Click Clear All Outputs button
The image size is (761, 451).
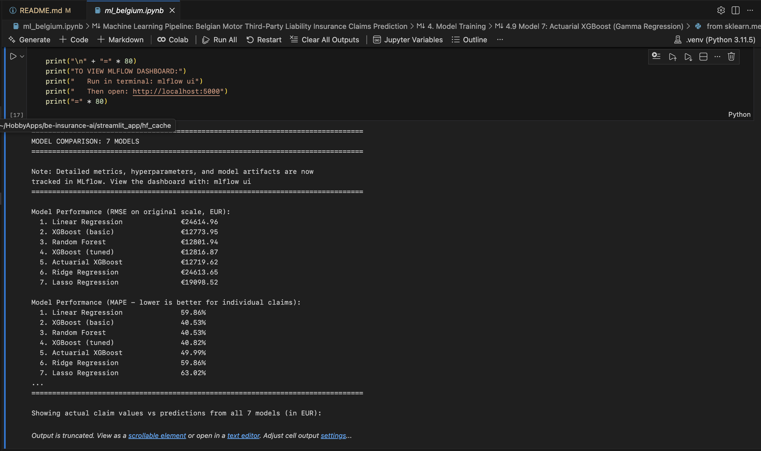(325, 40)
